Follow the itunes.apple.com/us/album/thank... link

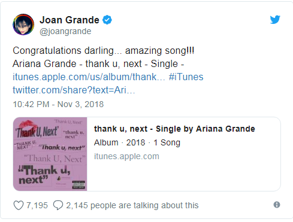tap(89, 77)
